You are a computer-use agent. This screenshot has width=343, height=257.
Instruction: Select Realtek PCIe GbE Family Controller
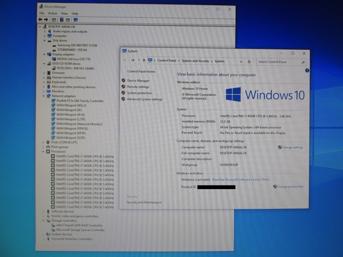pos(80,101)
